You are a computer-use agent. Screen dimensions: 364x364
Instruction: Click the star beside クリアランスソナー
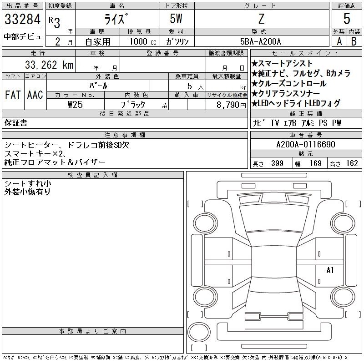(254, 94)
